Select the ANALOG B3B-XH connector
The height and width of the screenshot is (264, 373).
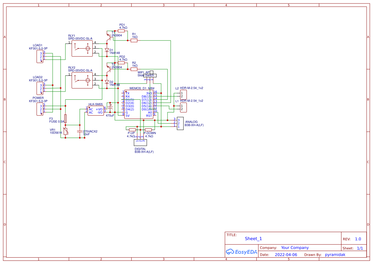click(x=180, y=123)
